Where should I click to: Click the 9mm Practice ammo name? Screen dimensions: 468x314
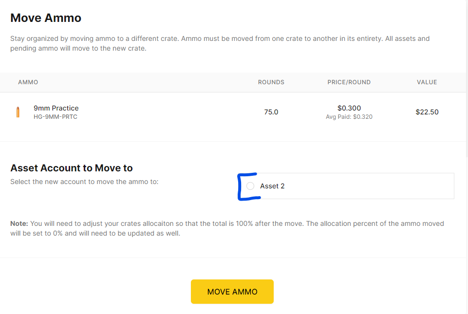[x=56, y=108]
